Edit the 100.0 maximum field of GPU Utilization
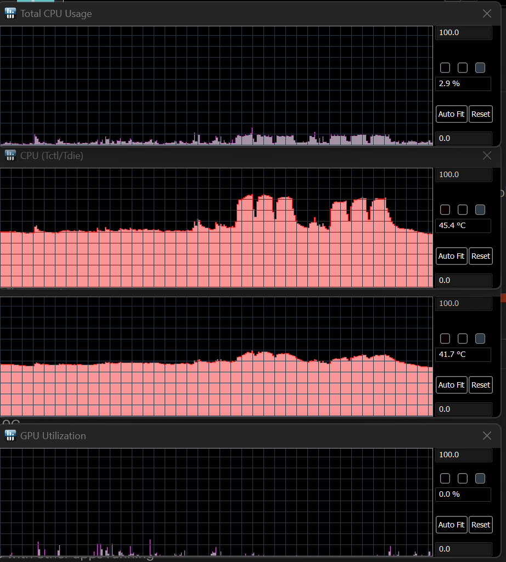The height and width of the screenshot is (562, 506). pos(463,455)
